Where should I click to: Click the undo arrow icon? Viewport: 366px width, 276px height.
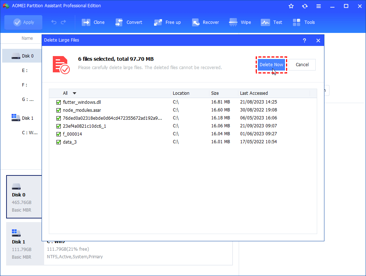click(54, 22)
